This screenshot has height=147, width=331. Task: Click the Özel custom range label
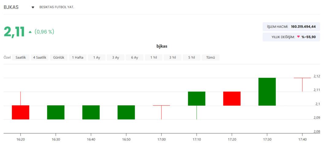click(x=7, y=57)
